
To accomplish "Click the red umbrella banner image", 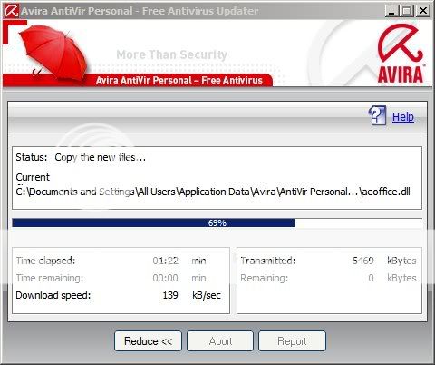I will (54, 53).
